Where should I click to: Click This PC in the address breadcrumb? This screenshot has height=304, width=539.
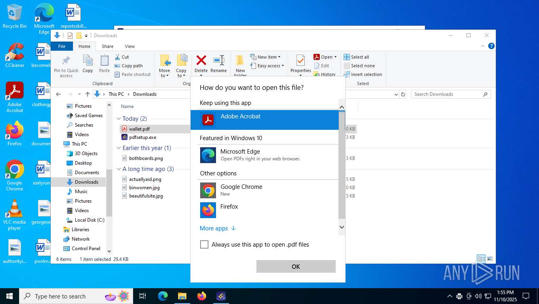point(116,94)
